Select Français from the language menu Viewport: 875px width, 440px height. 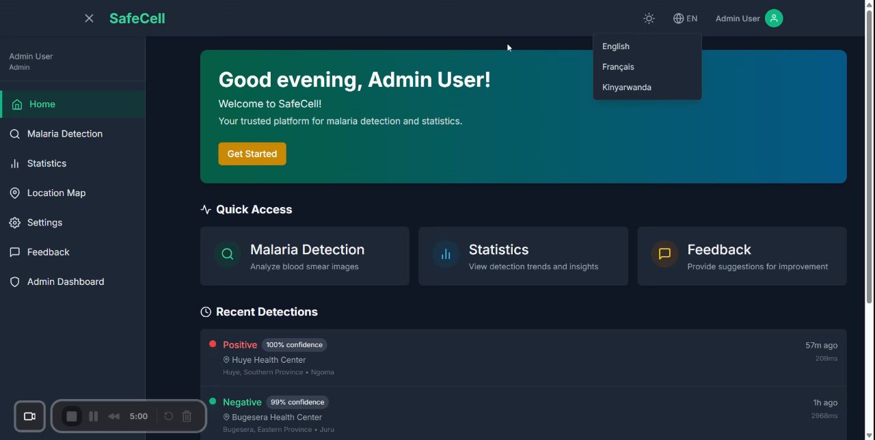click(x=647, y=67)
